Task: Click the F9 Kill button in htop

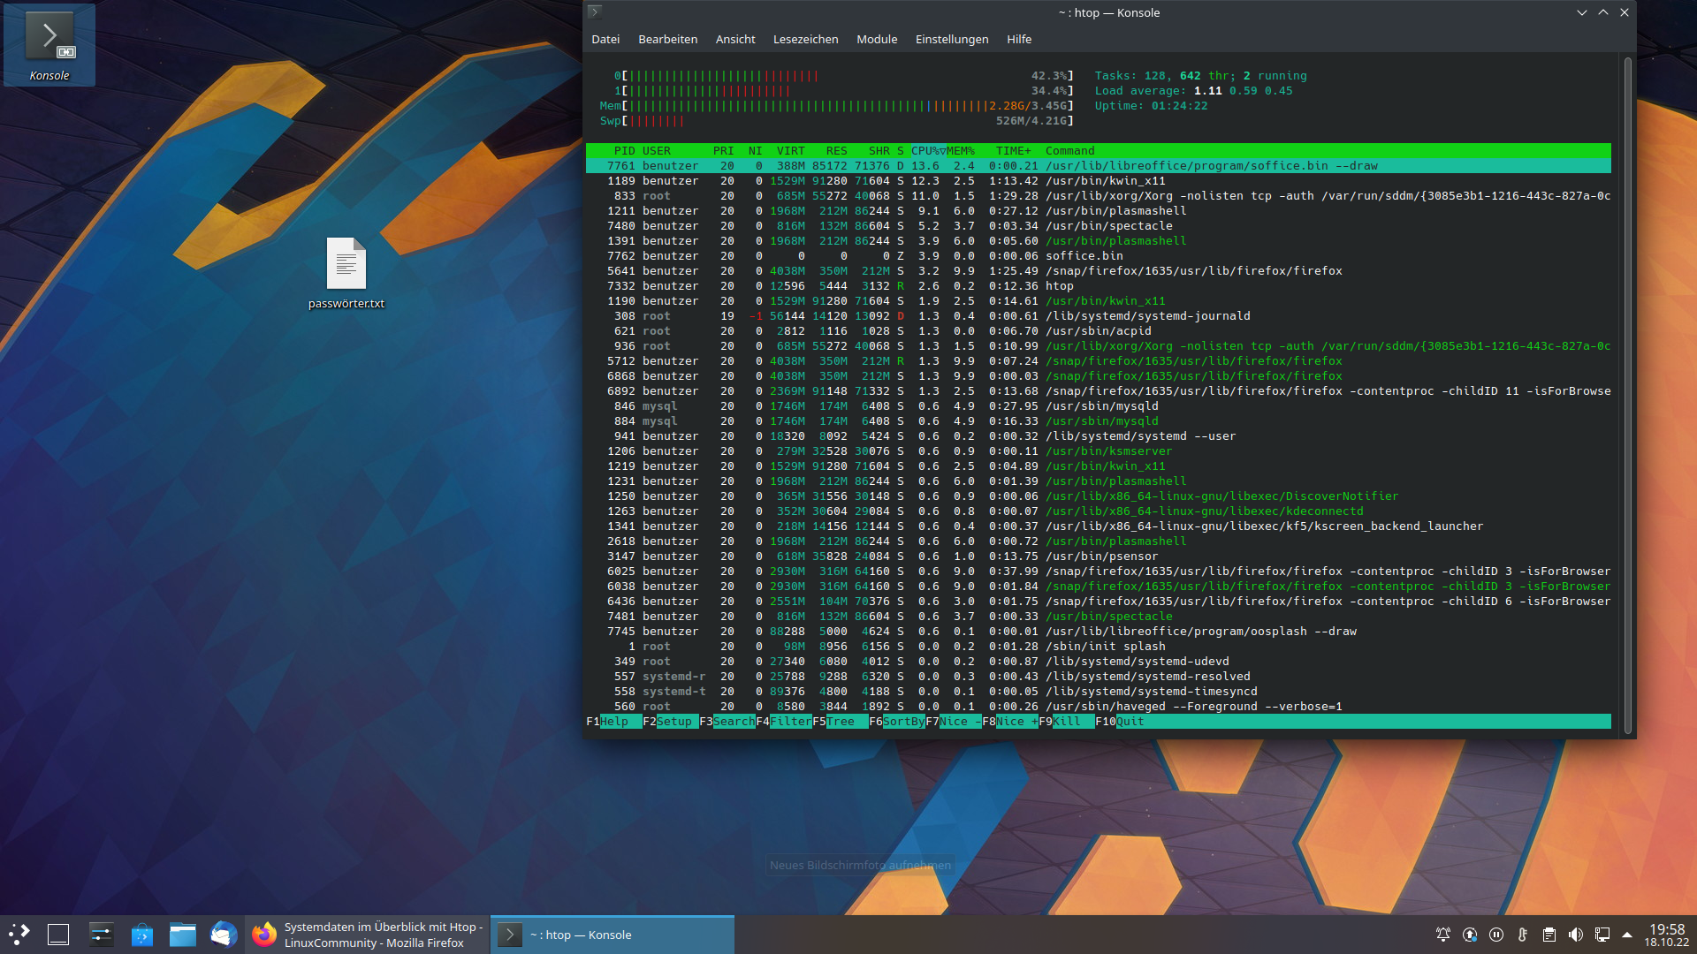Action: [x=1067, y=722]
